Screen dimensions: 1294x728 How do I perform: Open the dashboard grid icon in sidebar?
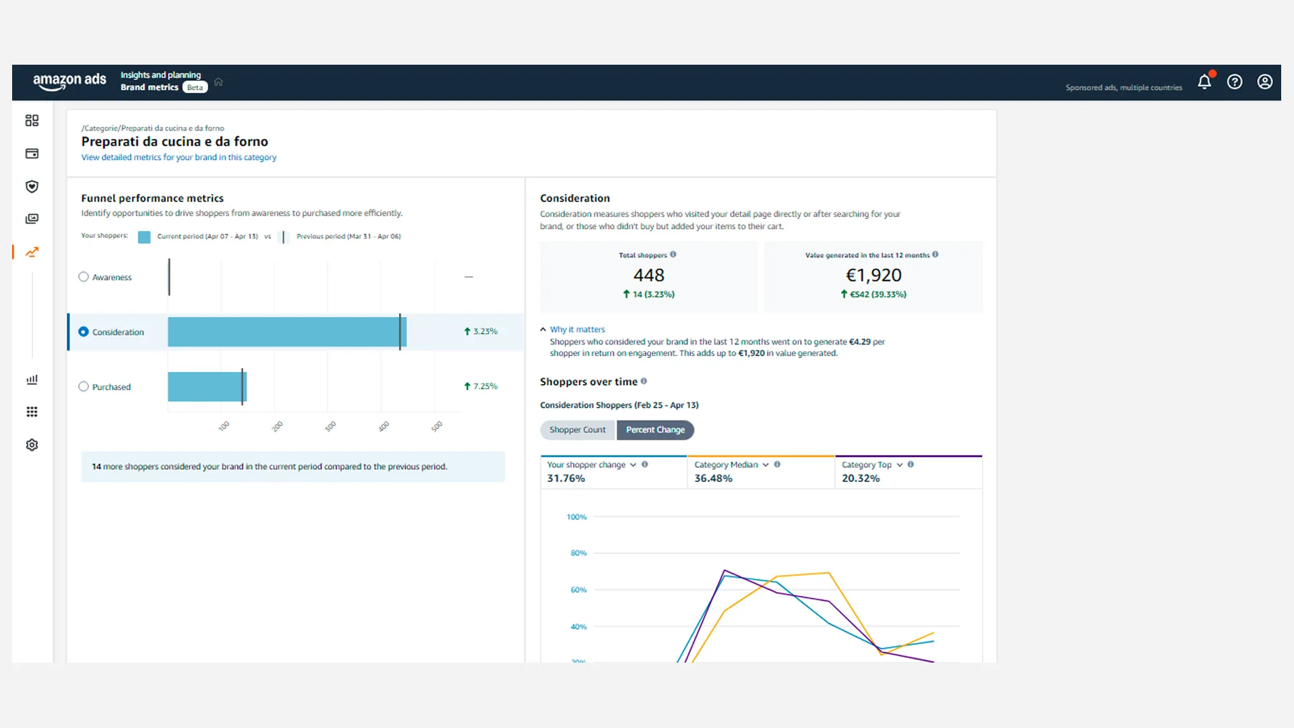coord(32,121)
